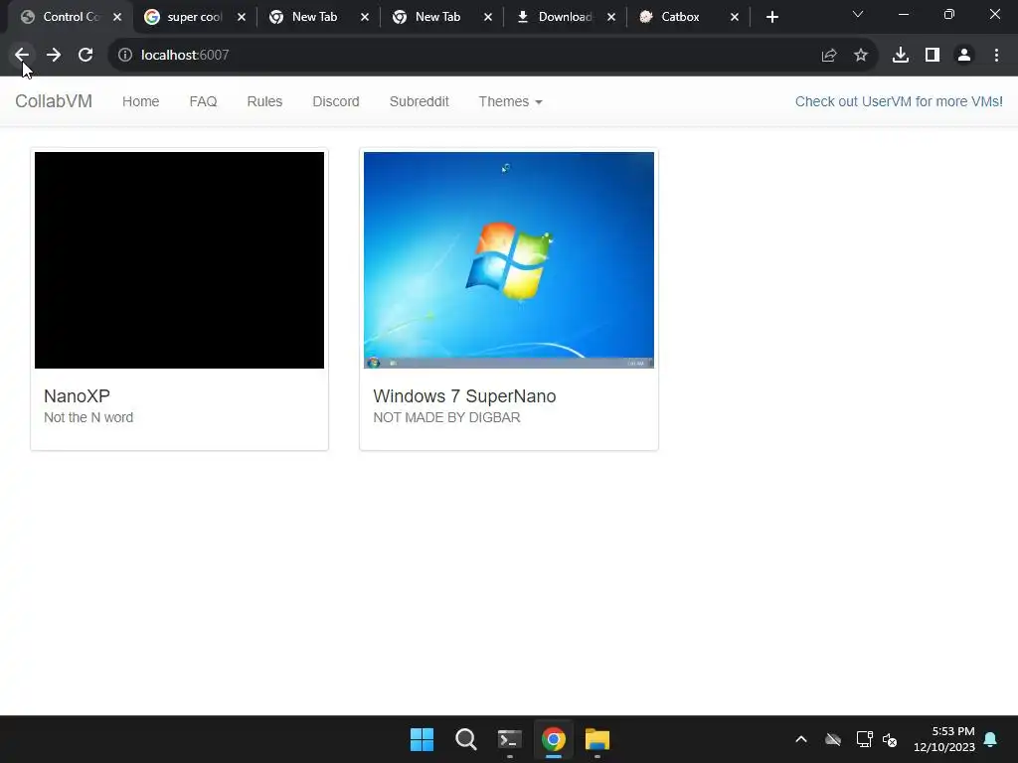The image size is (1018, 763).
Task: Go back using the browser back arrow
Action: [x=22, y=56]
